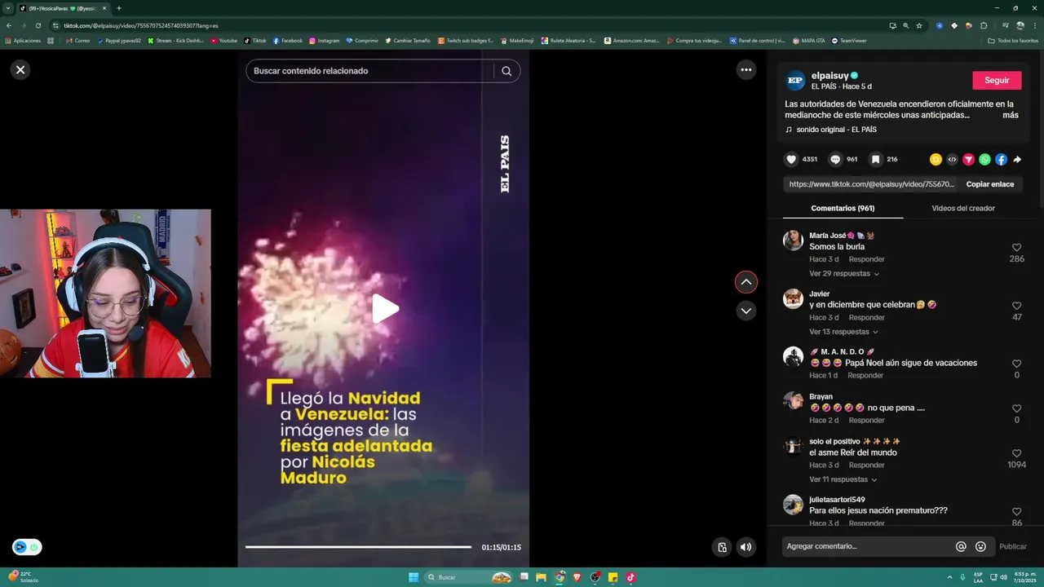Screen dimensions: 1044x587
Task: Mute the video with the speaker icon
Action: click(745, 547)
